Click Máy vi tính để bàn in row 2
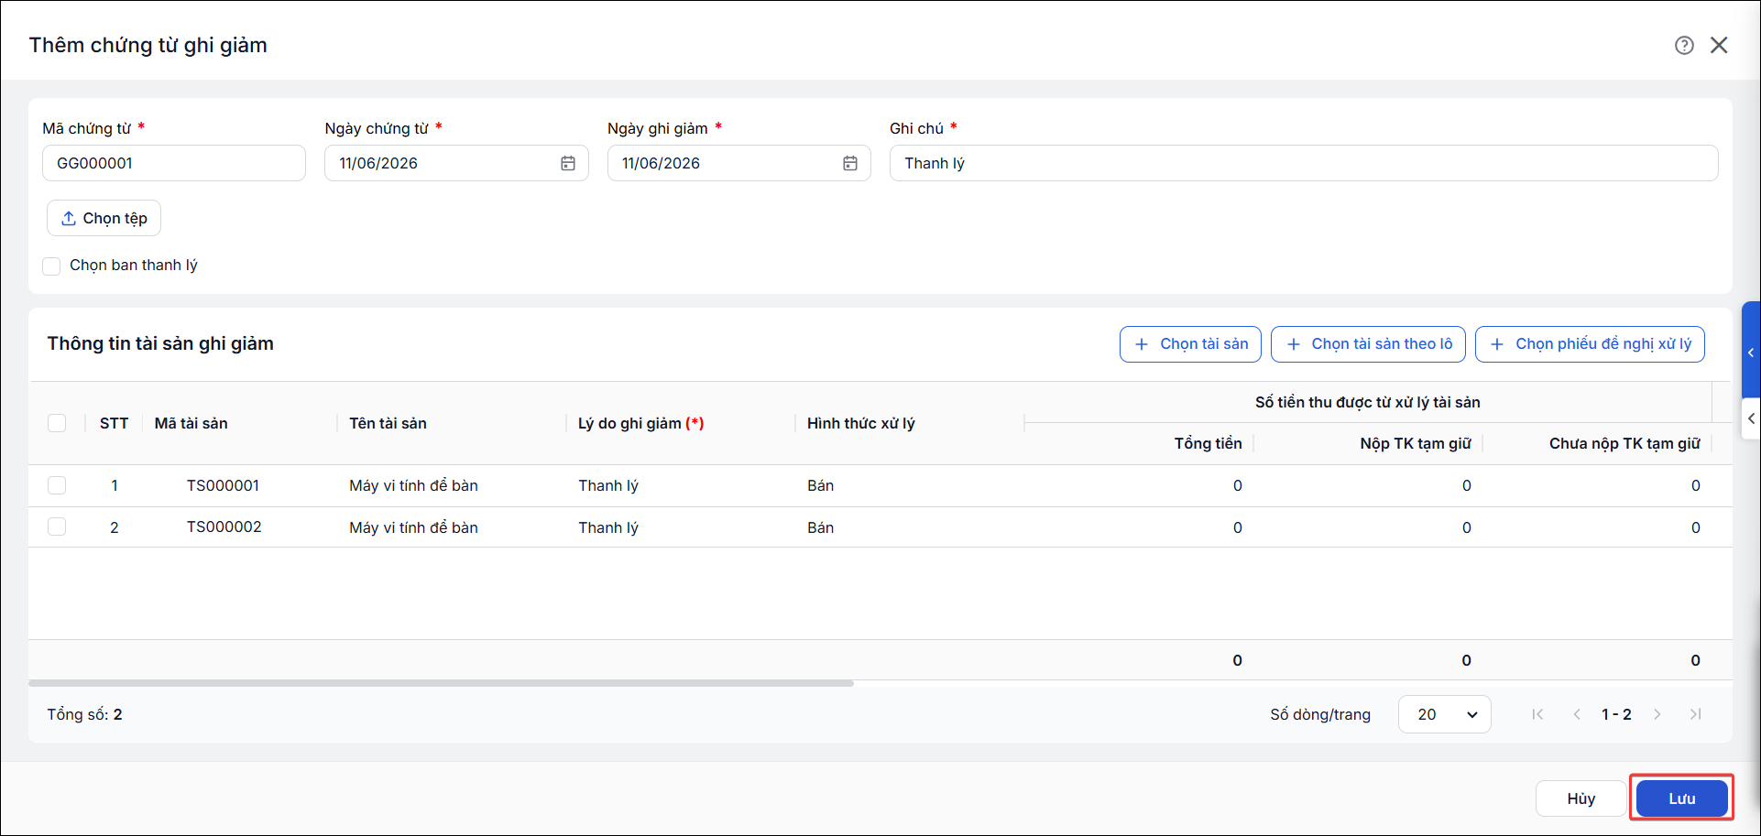The width and height of the screenshot is (1761, 836). tap(413, 527)
